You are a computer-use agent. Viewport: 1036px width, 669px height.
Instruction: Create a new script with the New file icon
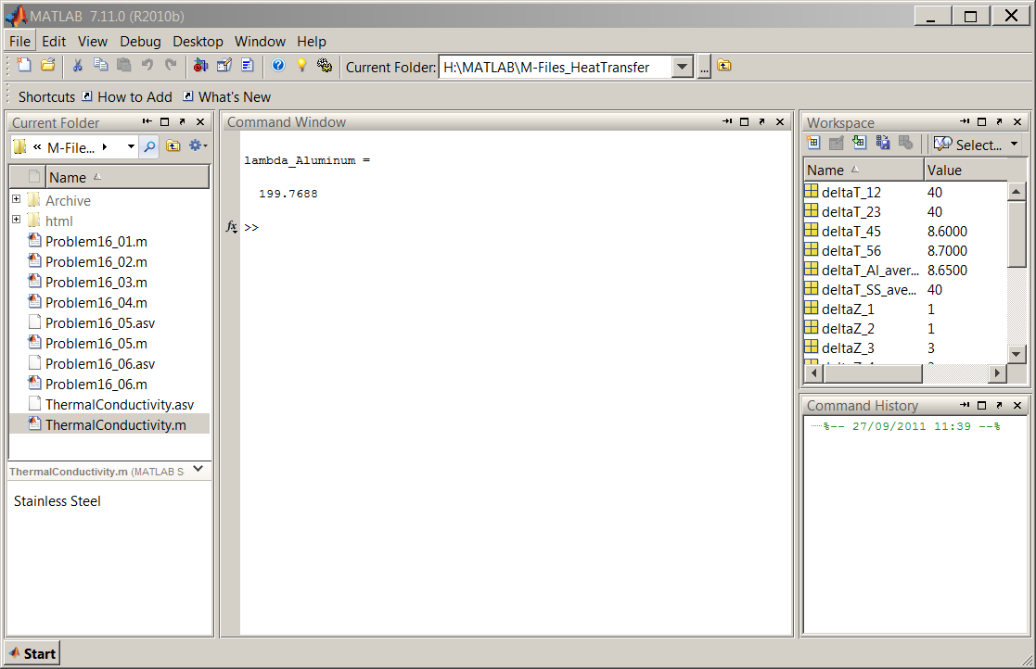point(24,65)
